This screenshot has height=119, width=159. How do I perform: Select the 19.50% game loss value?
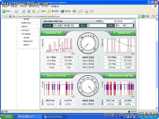[128, 100]
